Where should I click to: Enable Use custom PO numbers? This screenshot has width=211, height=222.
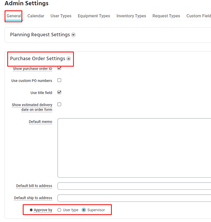pyautogui.click(x=59, y=80)
